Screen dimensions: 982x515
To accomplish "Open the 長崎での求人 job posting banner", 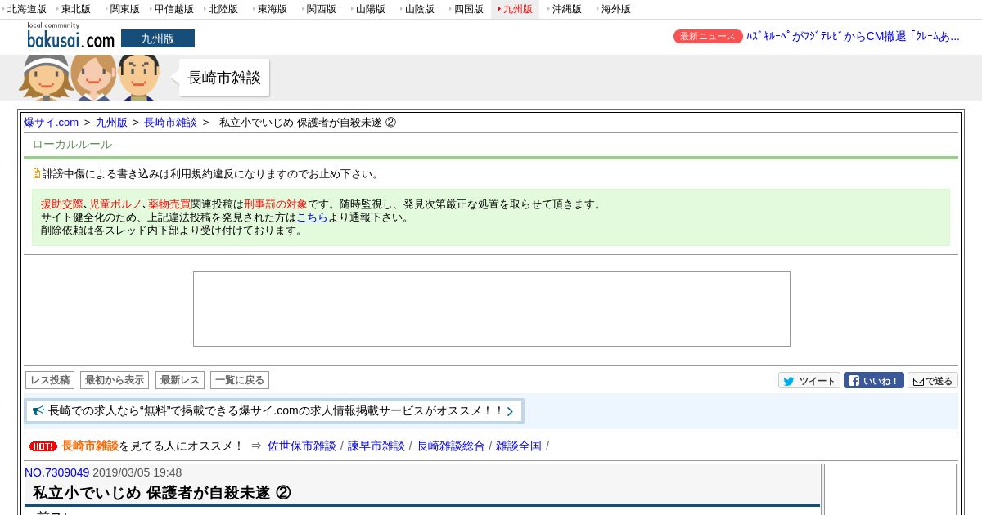I will pos(274,411).
